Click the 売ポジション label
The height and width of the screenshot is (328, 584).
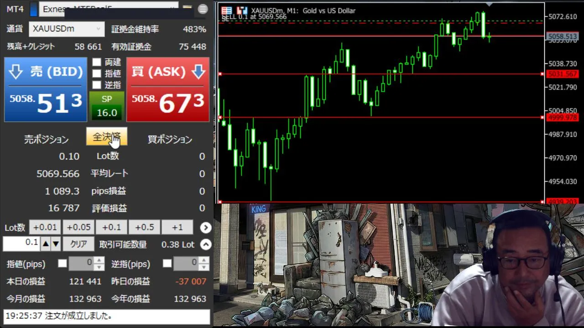tap(46, 139)
